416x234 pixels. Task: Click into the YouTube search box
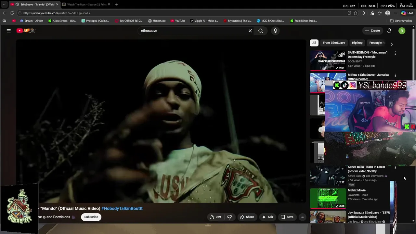[193, 31]
